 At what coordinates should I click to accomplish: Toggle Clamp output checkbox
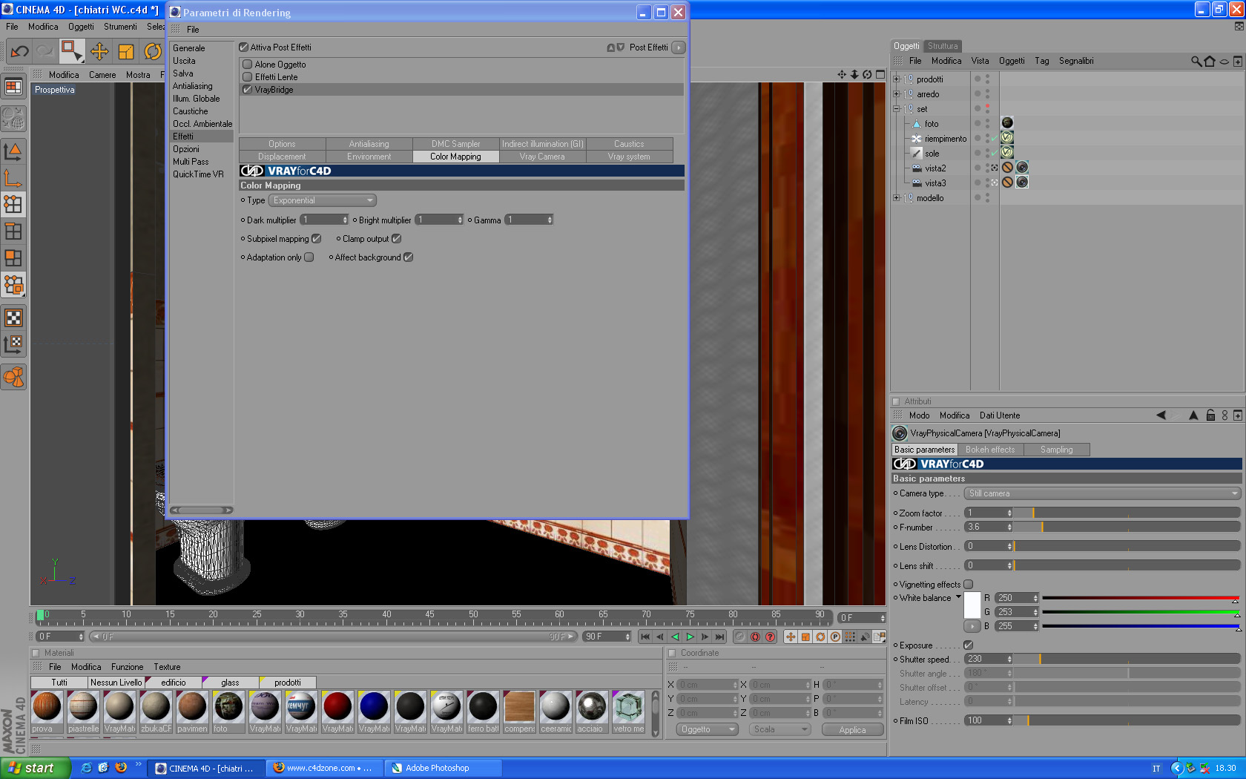pyautogui.click(x=397, y=239)
